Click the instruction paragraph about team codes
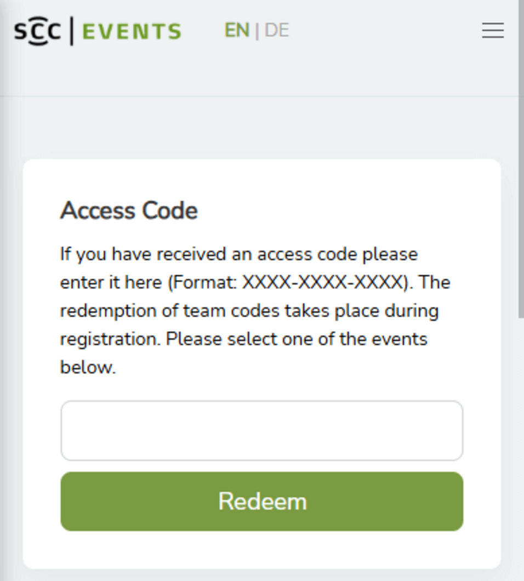The height and width of the screenshot is (581, 524). click(x=249, y=311)
